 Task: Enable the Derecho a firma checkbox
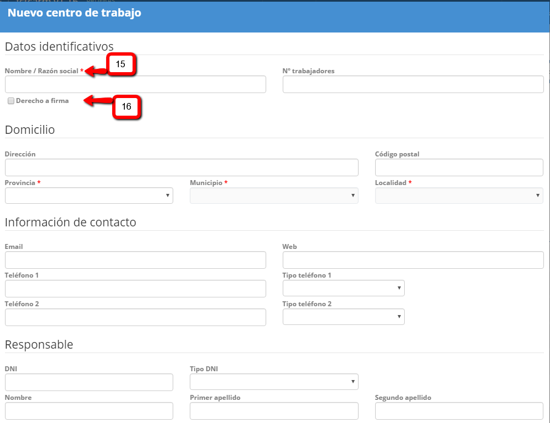point(11,101)
